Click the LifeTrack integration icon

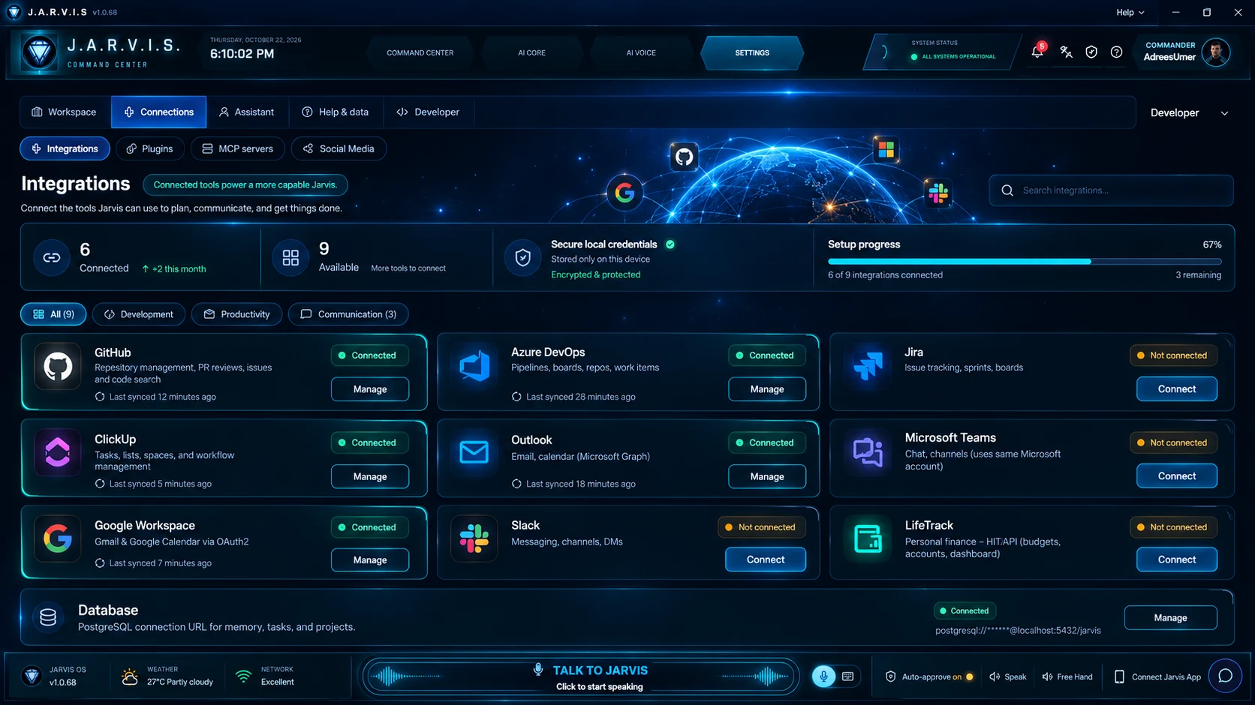click(x=868, y=538)
